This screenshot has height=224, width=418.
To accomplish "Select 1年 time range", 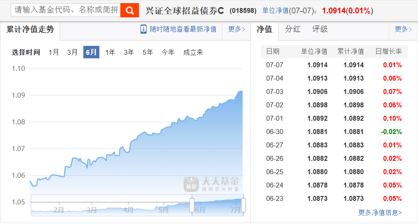I will click(110, 52).
